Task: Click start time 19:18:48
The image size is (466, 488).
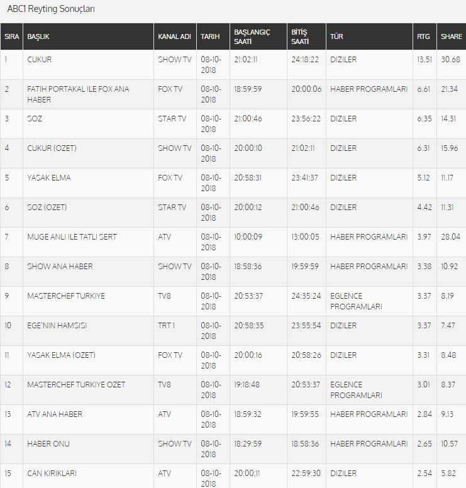Action: [x=247, y=385]
